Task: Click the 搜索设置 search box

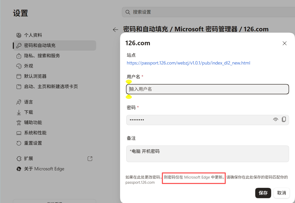Action: click(209, 12)
